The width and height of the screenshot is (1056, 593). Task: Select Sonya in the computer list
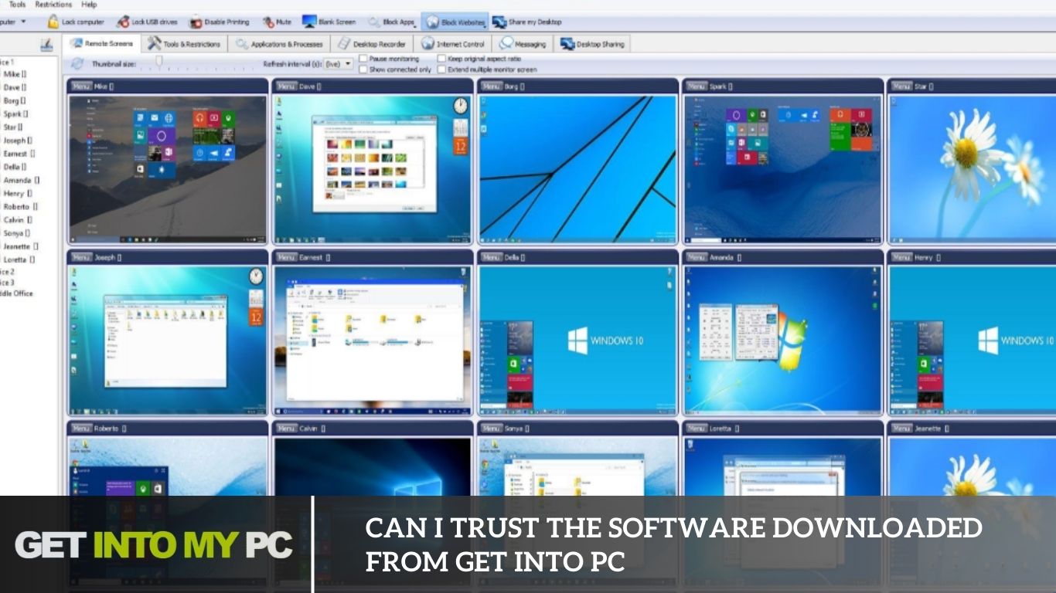pos(17,232)
